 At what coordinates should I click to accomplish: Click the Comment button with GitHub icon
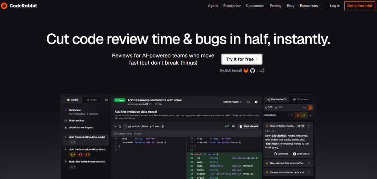281,154
